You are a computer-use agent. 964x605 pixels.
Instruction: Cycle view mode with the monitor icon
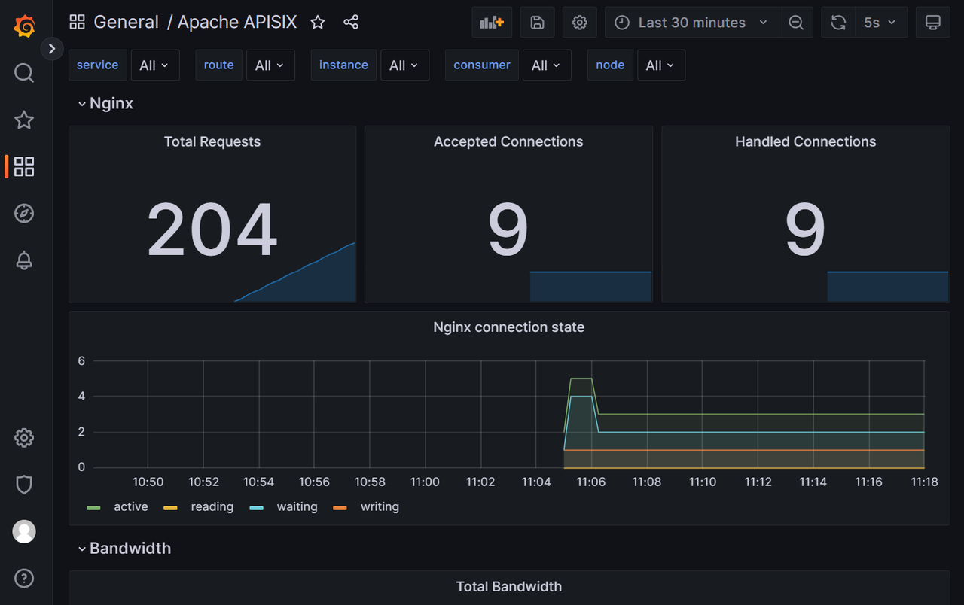point(932,23)
